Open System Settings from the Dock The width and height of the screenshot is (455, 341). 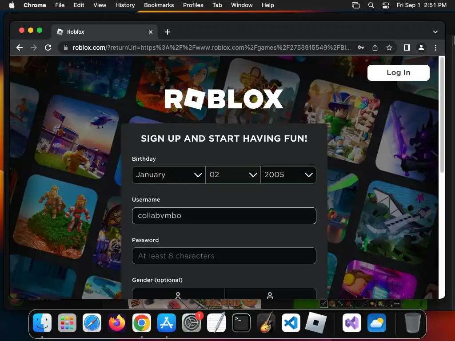pyautogui.click(x=192, y=323)
